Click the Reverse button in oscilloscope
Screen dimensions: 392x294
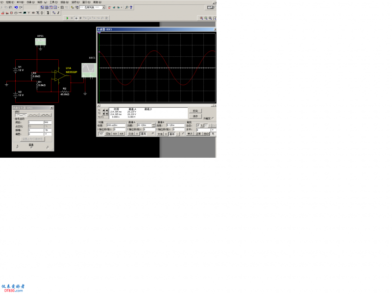pos(195,111)
